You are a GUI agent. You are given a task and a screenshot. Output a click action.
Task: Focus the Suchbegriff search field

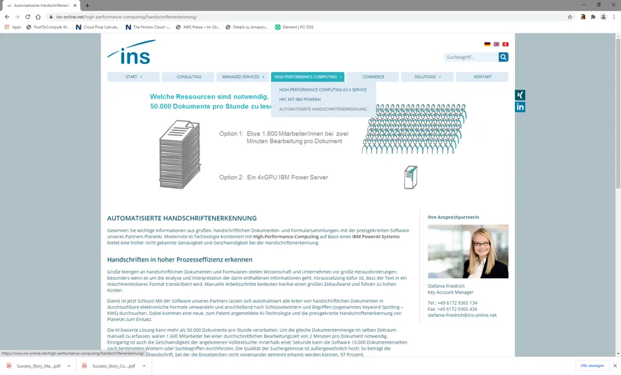(471, 57)
